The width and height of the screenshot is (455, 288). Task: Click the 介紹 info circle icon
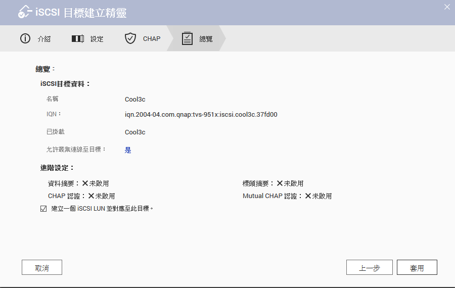coord(25,39)
